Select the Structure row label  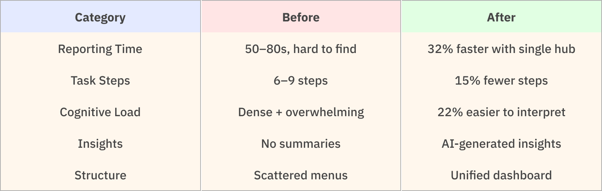100,175
